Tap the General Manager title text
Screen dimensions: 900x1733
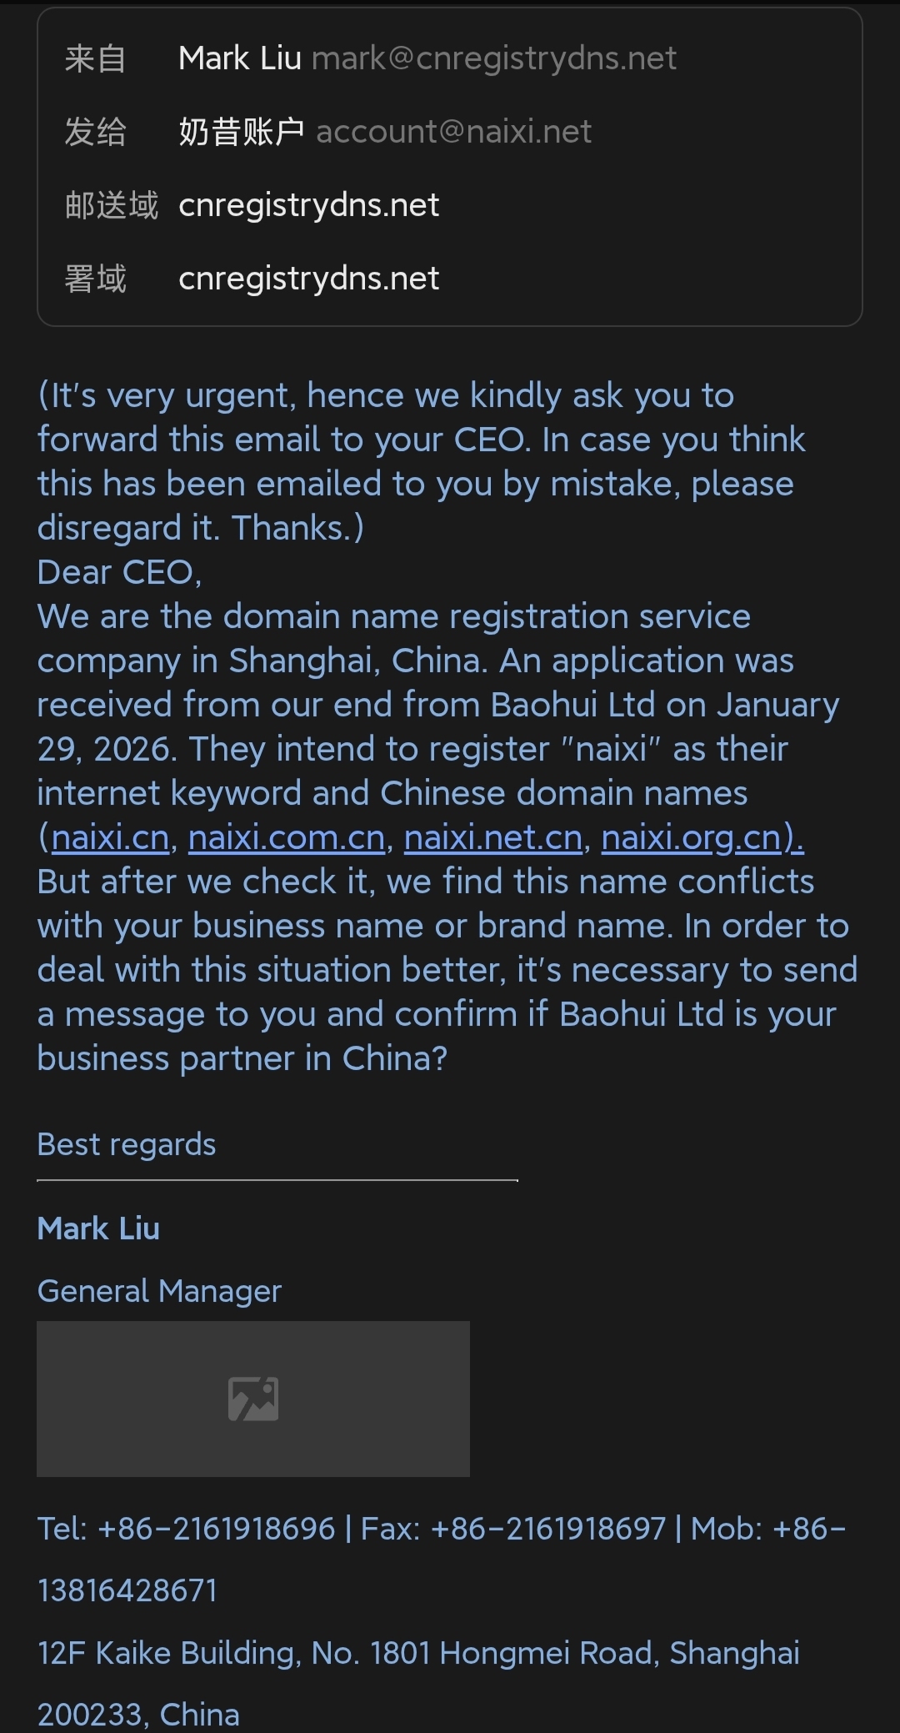click(159, 1291)
